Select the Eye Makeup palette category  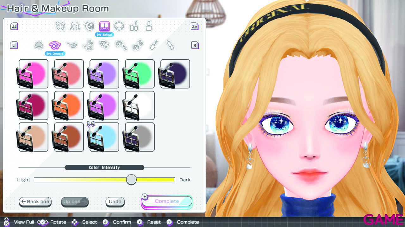coord(104,26)
